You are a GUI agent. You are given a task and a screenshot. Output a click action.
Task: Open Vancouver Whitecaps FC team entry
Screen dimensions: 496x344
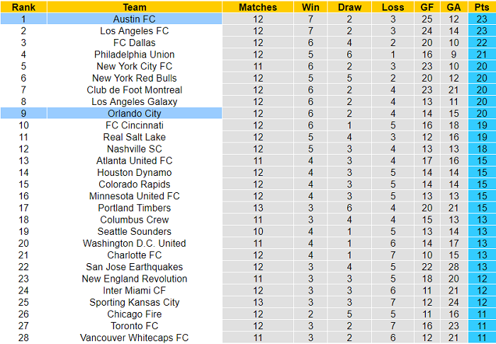tap(134, 338)
